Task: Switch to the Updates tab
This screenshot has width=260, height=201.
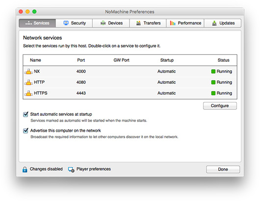Action: point(223,23)
